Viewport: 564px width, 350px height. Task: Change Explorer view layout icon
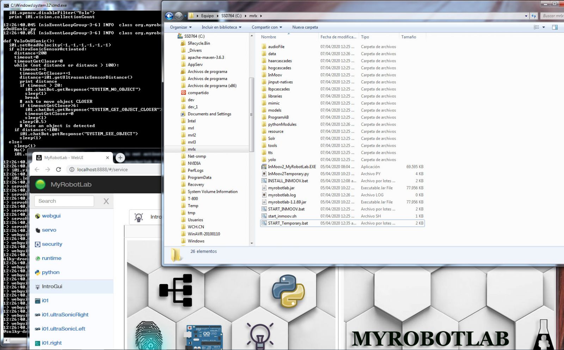pos(537,27)
